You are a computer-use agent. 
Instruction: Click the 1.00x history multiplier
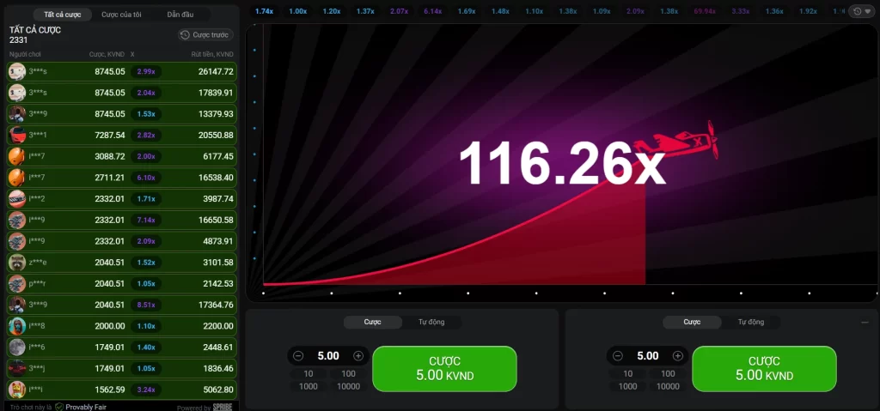pyautogui.click(x=297, y=11)
